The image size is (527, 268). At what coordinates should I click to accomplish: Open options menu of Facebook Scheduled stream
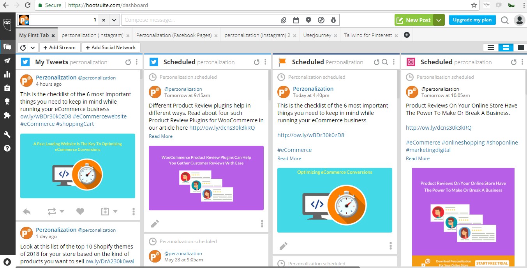[x=394, y=62]
